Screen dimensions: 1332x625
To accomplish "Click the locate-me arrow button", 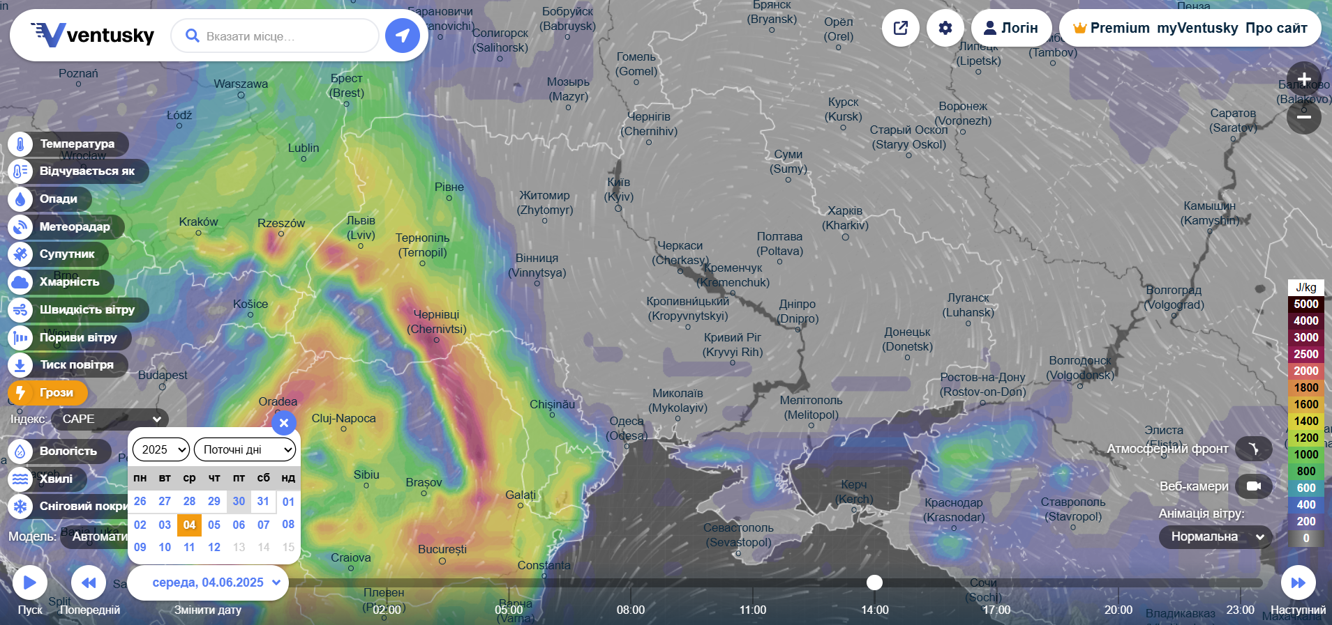I will click(x=403, y=36).
